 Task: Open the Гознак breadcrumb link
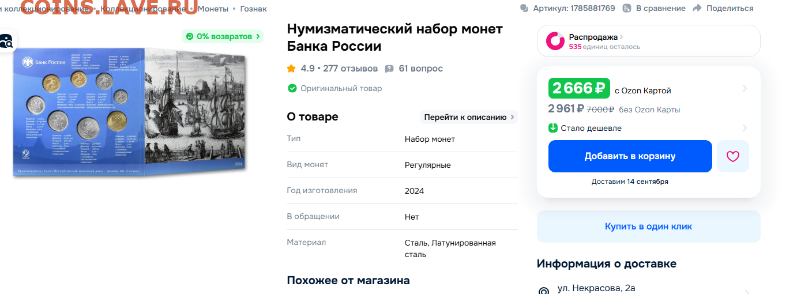(253, 9)
